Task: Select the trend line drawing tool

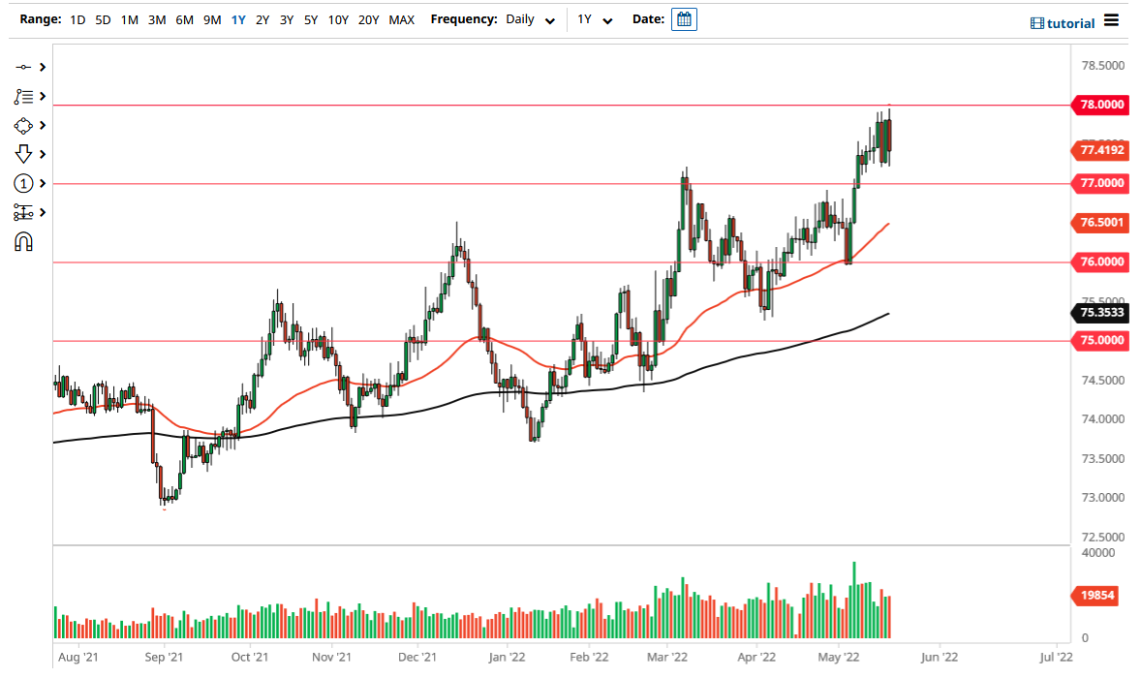Action: tap(25, 67)
